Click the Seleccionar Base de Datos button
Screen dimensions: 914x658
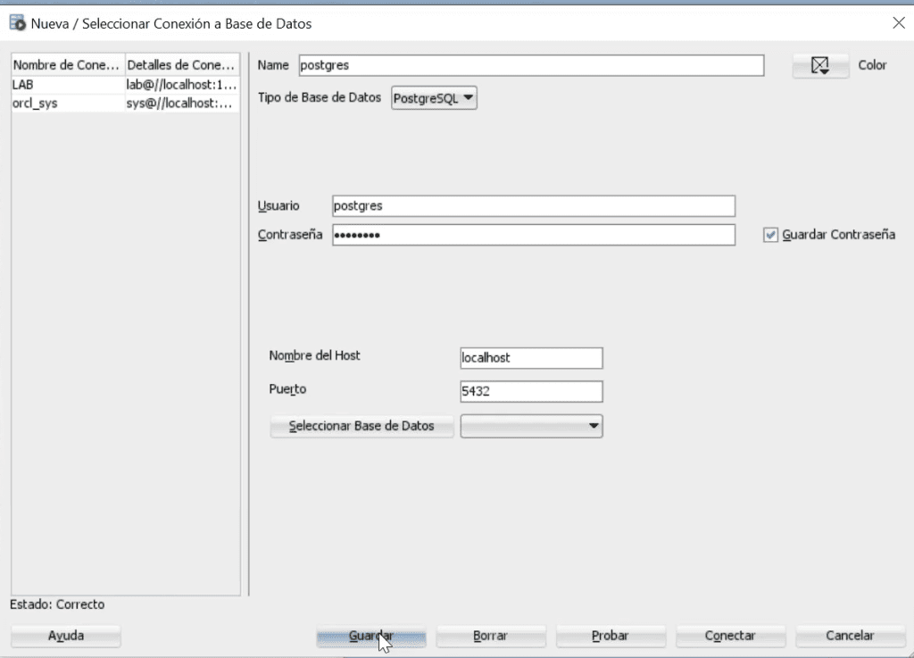click(x=361, y=426)
